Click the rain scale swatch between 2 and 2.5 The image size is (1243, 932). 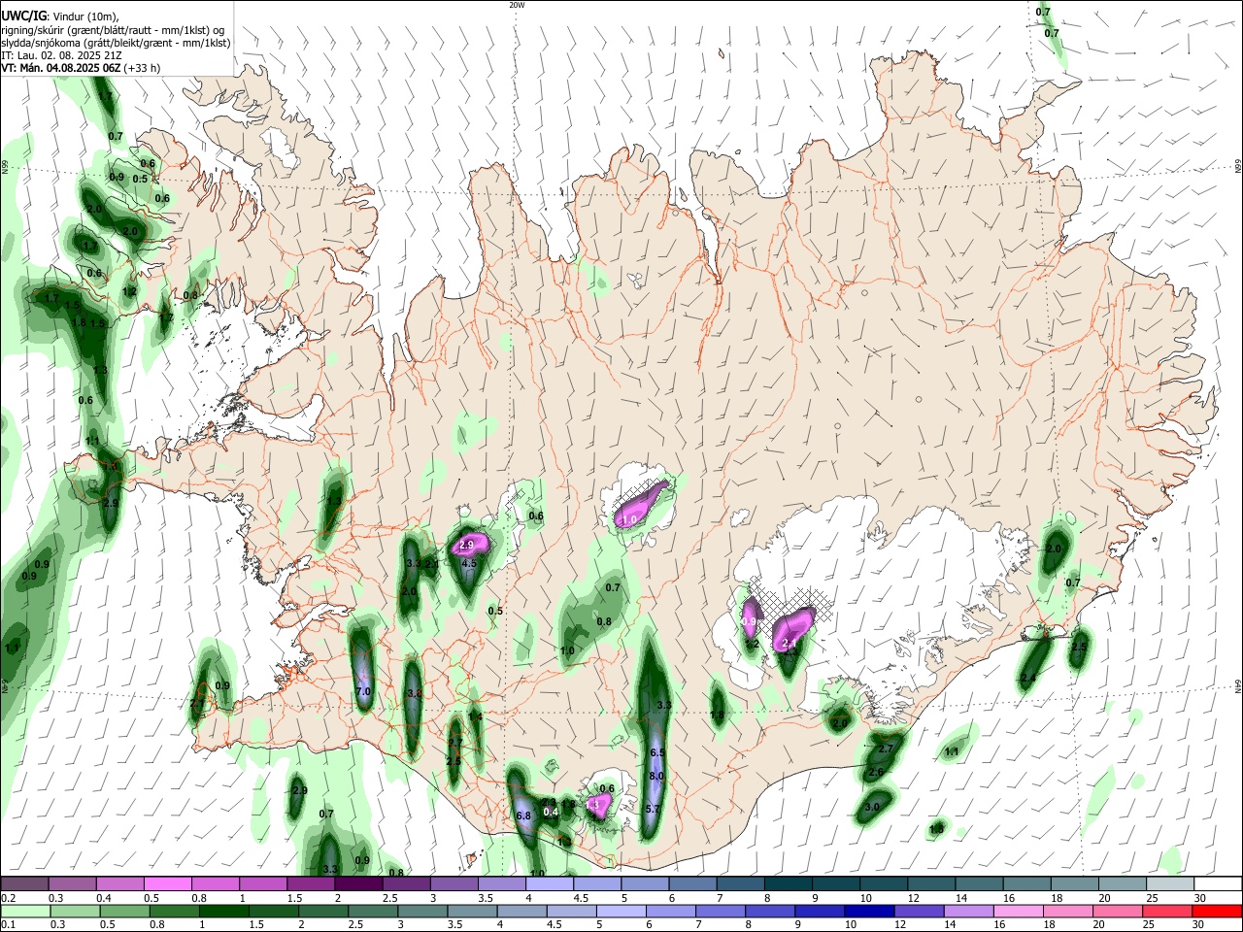pyautogui.click(x=323, y=911)
